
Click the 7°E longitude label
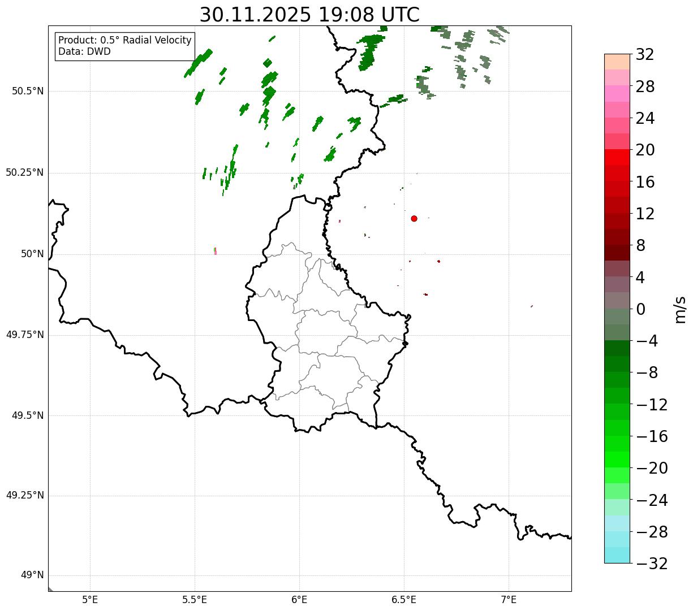[x=509, y=600]
